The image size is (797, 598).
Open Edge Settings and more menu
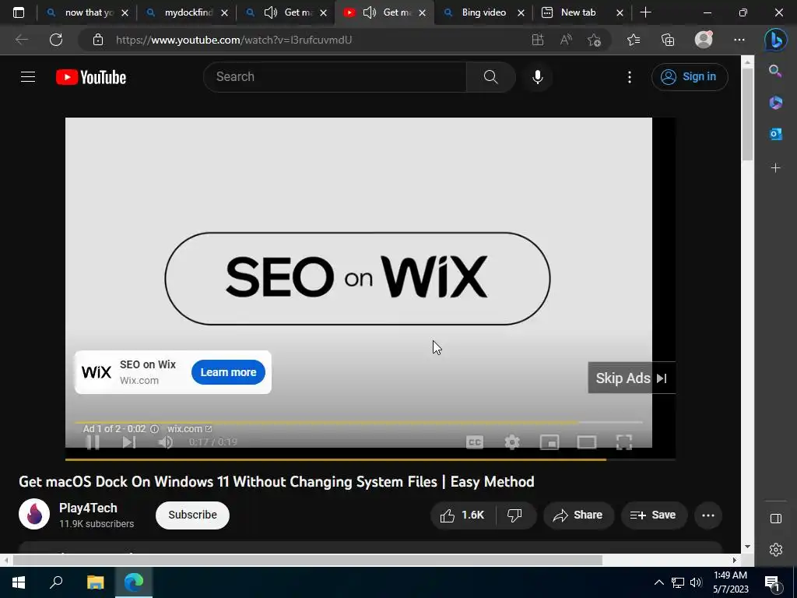point(739,40)
